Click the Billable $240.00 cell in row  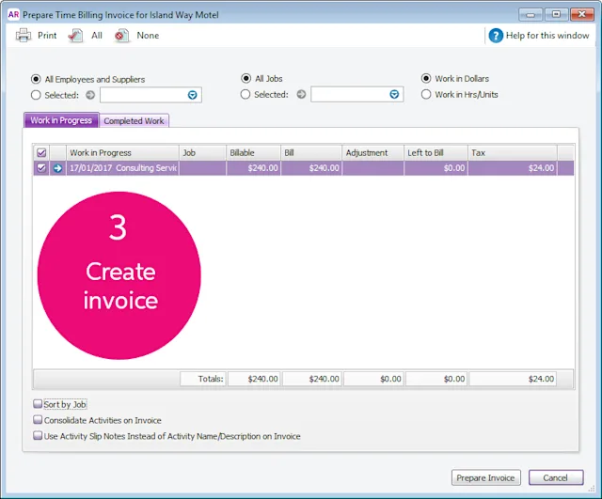coord(253,168)
